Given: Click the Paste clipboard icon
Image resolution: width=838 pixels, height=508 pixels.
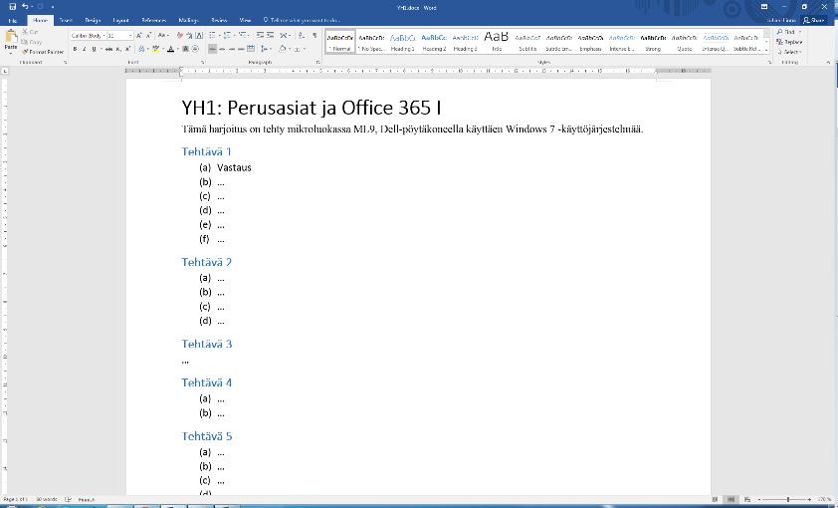Looking at the screenshot, I should [11, 37].
